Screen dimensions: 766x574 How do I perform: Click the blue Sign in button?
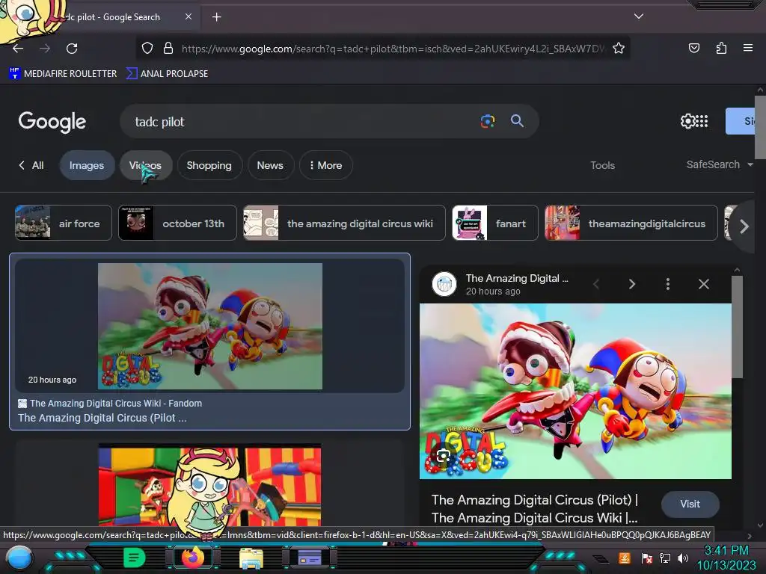[x=740, y=121]
